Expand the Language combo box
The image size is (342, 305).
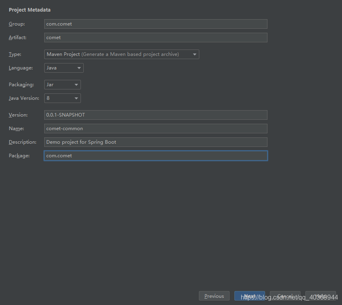click(64, 68)
